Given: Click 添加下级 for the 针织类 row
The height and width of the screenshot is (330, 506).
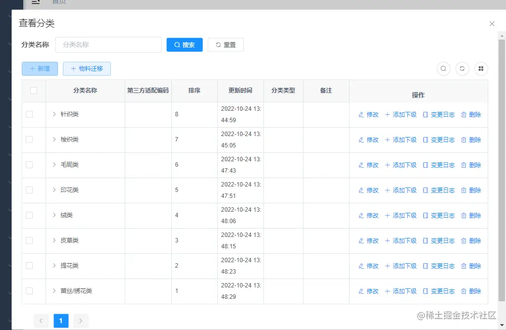Looking at the screenshot, I should coord(401,114).
